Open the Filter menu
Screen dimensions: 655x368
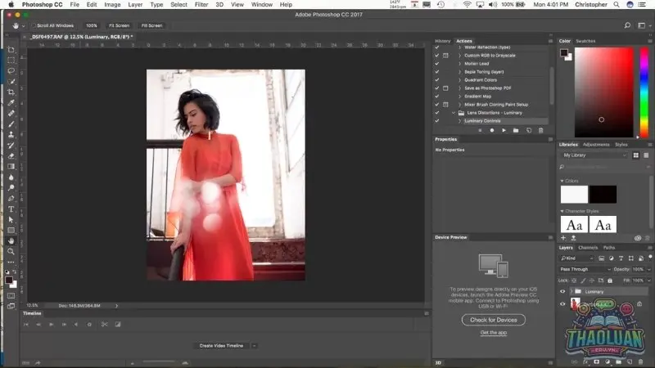click(x=201, y=5)
